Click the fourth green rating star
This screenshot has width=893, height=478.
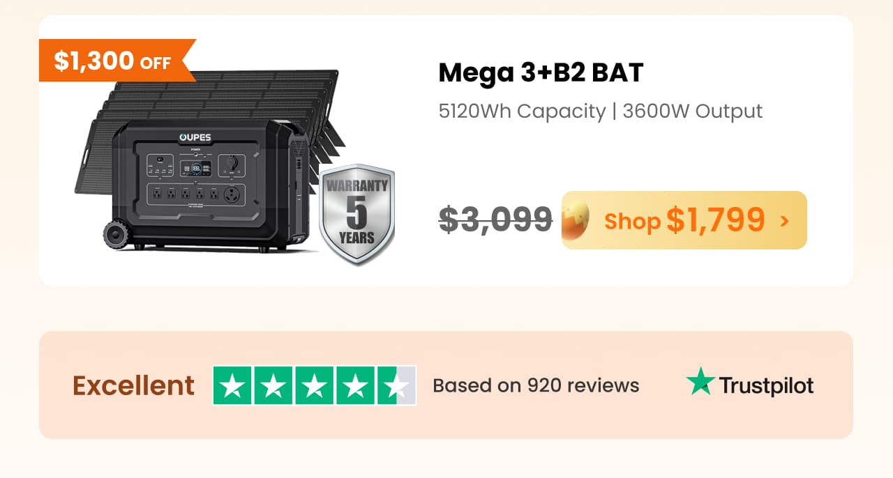point(356,385)
